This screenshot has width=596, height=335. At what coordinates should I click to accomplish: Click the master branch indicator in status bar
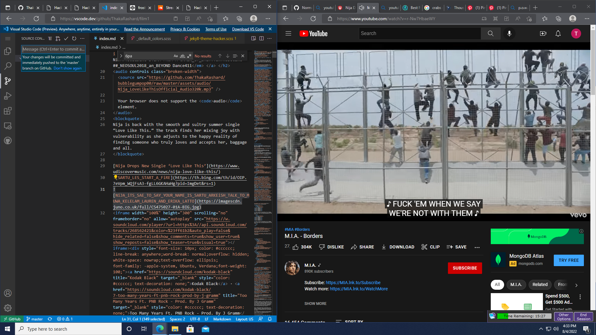(x=34, y=319)
